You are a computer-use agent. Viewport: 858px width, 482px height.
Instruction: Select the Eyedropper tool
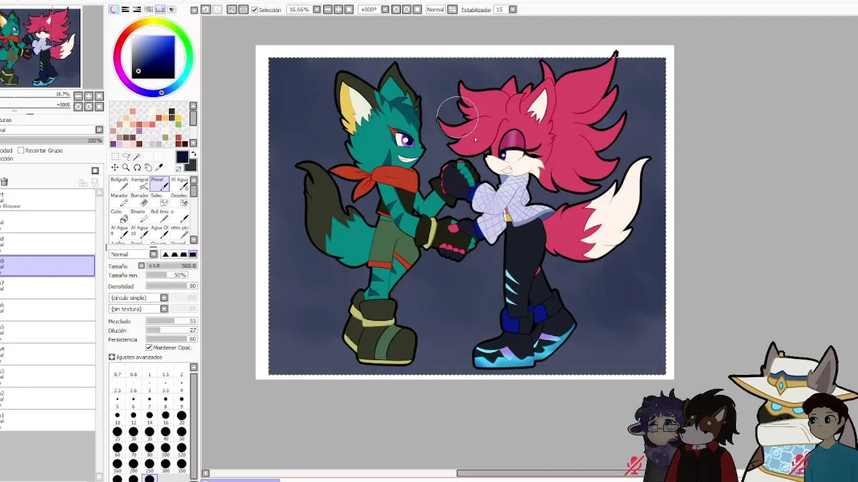159,167
